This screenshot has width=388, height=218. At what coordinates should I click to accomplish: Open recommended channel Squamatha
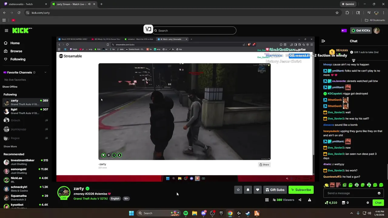point(26,198)
